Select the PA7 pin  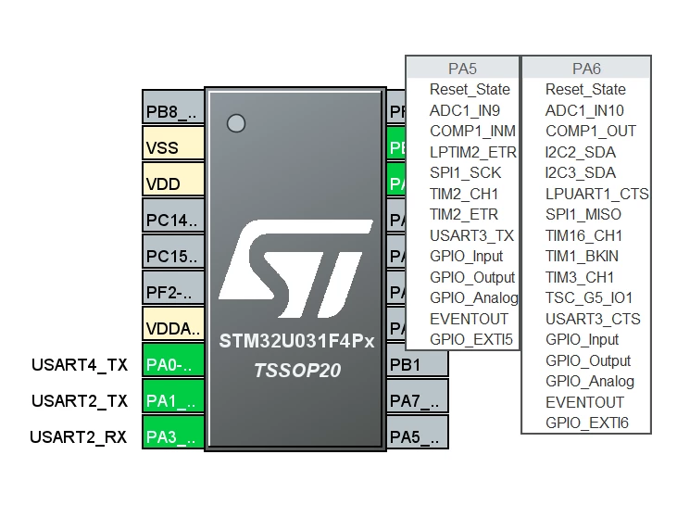tap(418, 397)
